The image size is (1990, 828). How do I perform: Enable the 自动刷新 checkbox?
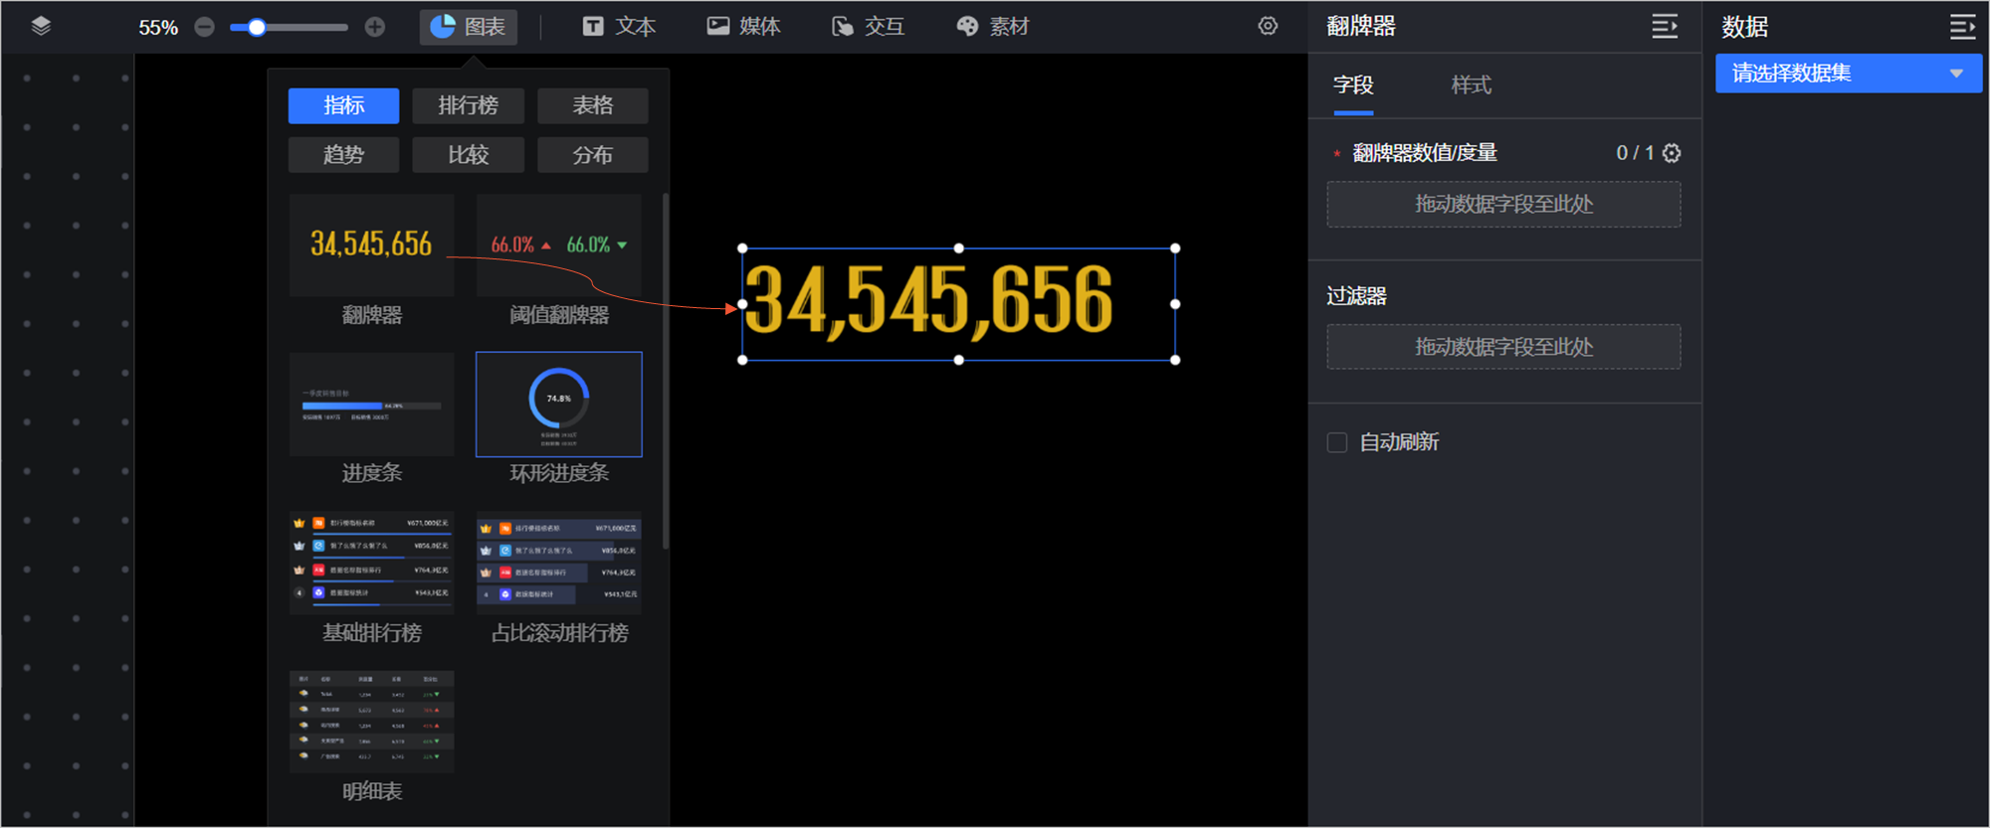click(1337, 442)
